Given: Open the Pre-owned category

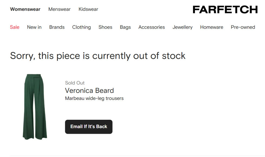Looking at the screenshot, I should (243, 27).
